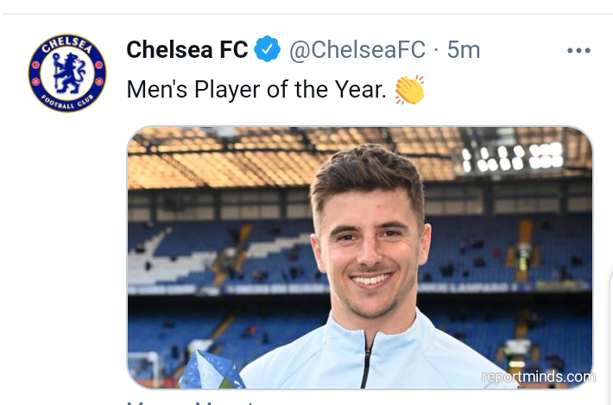Screen dimensions: 613x405
Task: Click the cut-off caption below the photo
Action: coord(190,402)
